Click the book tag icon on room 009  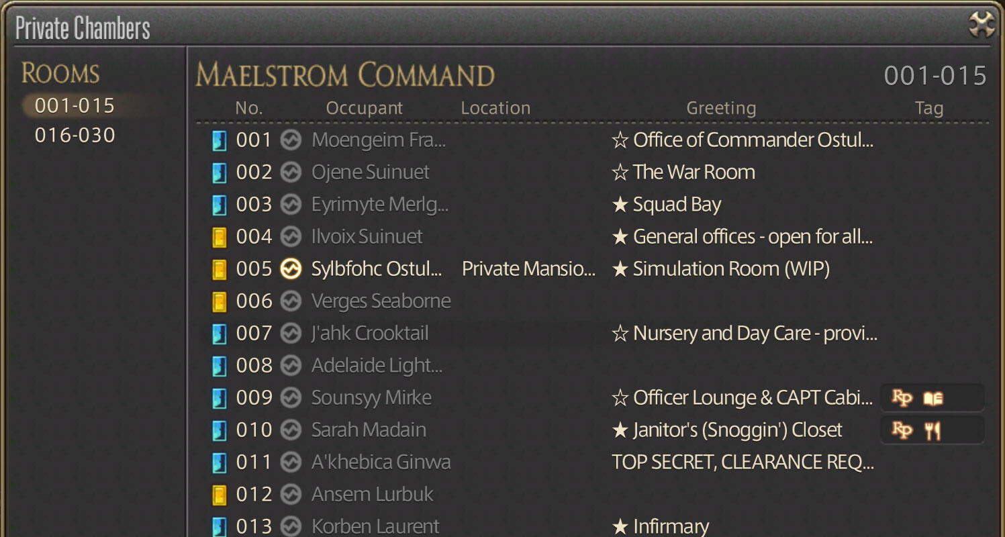tap(932, 399)
